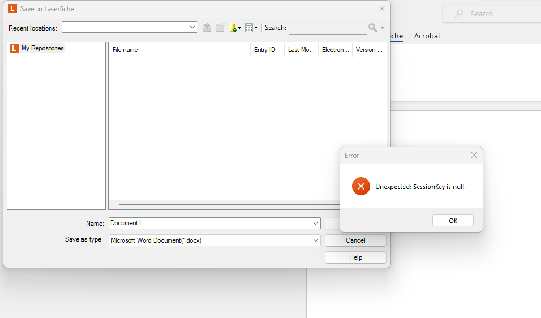Click the Version column header
This screenshot has width=541, height=318.
[x=369, y=50]
